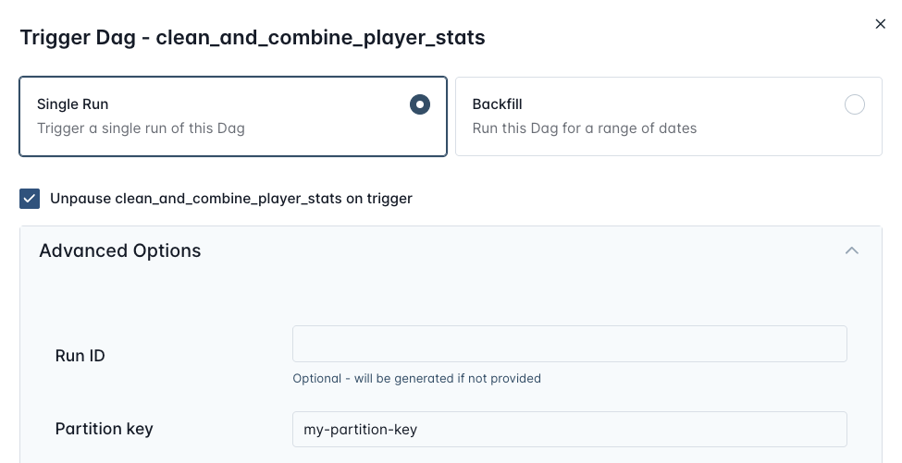Click the "Backfill" card title text

point(498,104)
